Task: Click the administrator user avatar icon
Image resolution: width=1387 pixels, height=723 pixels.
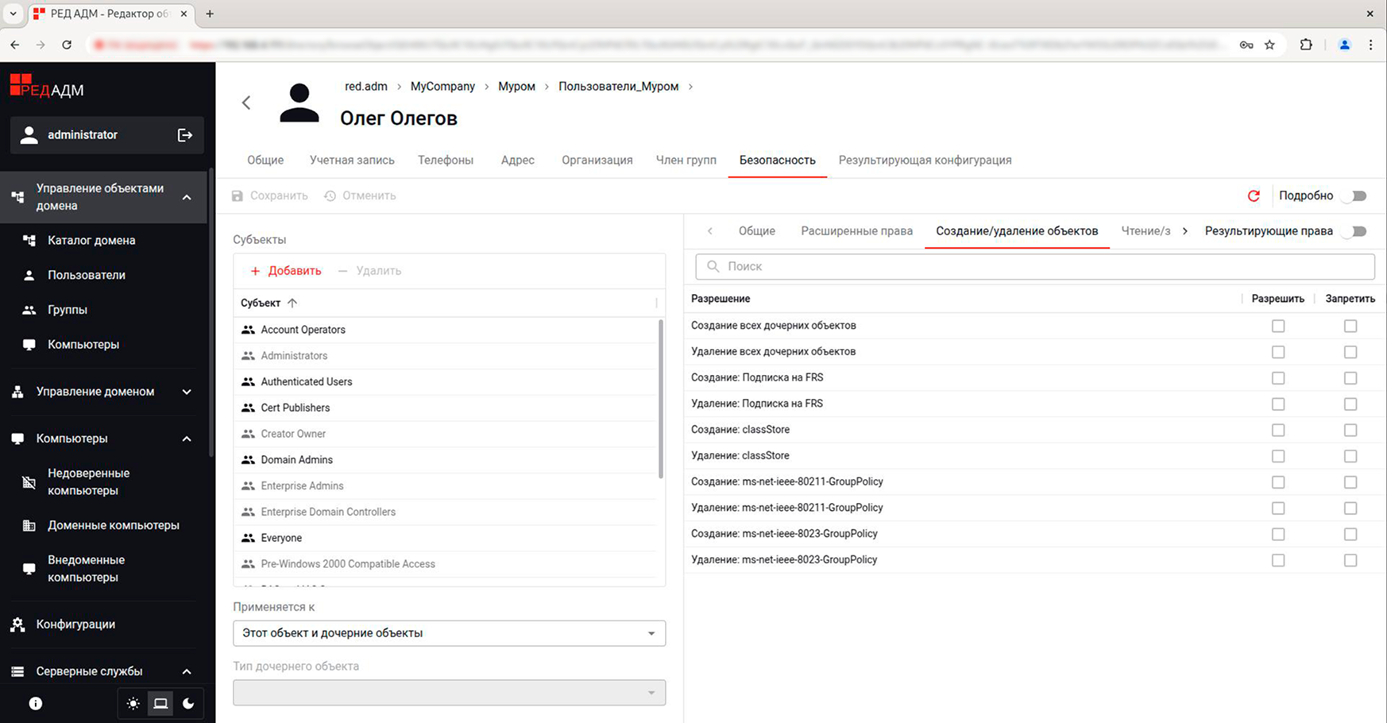Action: tap(29, 135)
